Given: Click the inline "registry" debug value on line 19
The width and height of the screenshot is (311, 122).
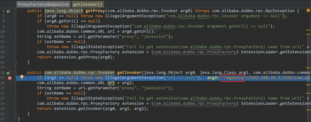Looking at the screenshot, I should click(233, 78).
